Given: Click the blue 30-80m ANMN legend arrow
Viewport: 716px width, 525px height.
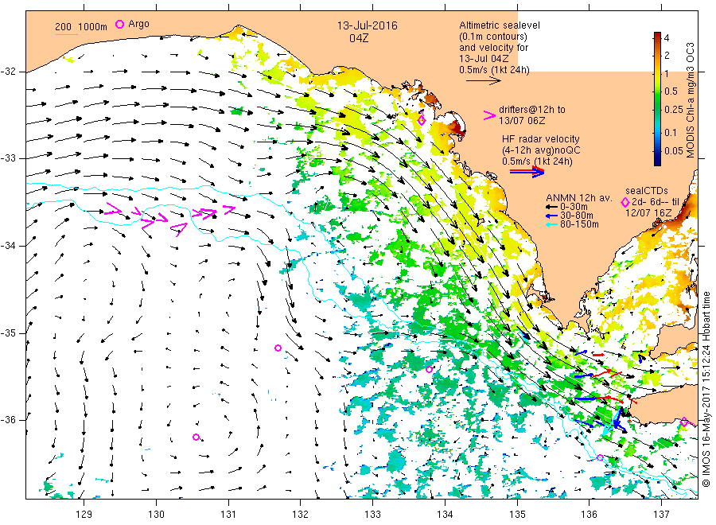Looking at the screenshot, I should [551, 216].
